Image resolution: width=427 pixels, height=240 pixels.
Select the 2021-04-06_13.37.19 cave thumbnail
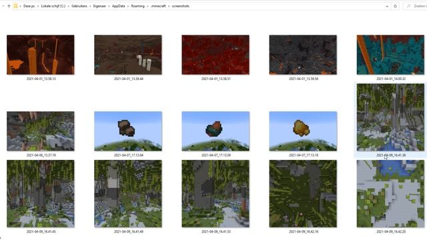41,131
